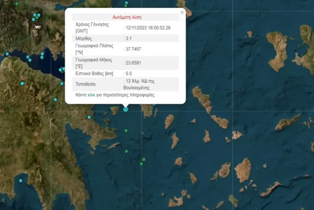
Task: Close the earthquake info popup
Action: (182, 12)
